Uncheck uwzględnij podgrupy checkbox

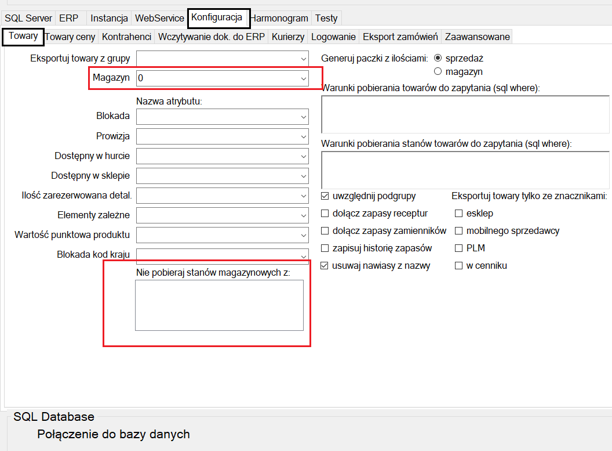tap(325, 196)
